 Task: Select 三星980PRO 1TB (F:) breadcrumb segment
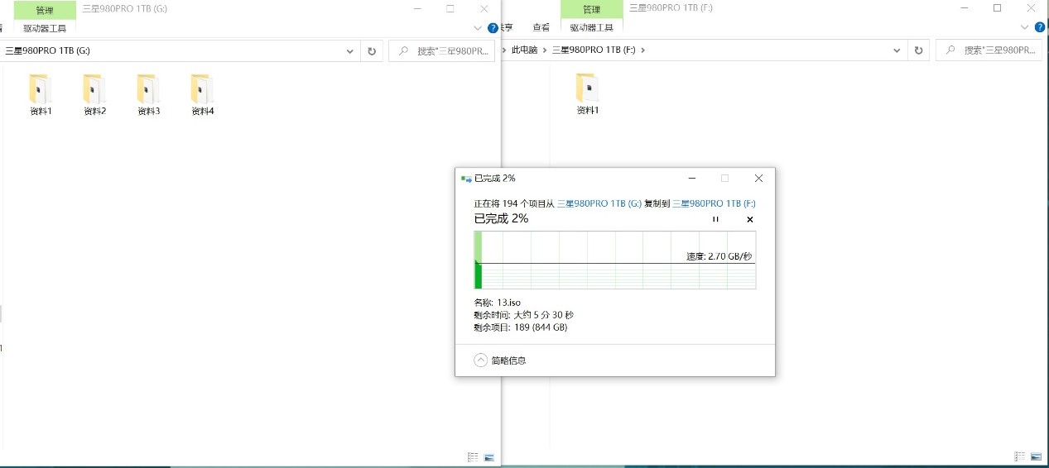pyautogui.click(x=594, y=50)
